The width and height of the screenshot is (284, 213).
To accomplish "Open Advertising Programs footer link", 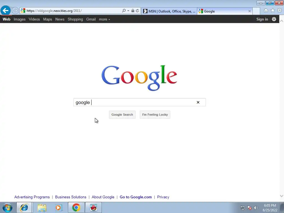I will click(x=32, y=197).
